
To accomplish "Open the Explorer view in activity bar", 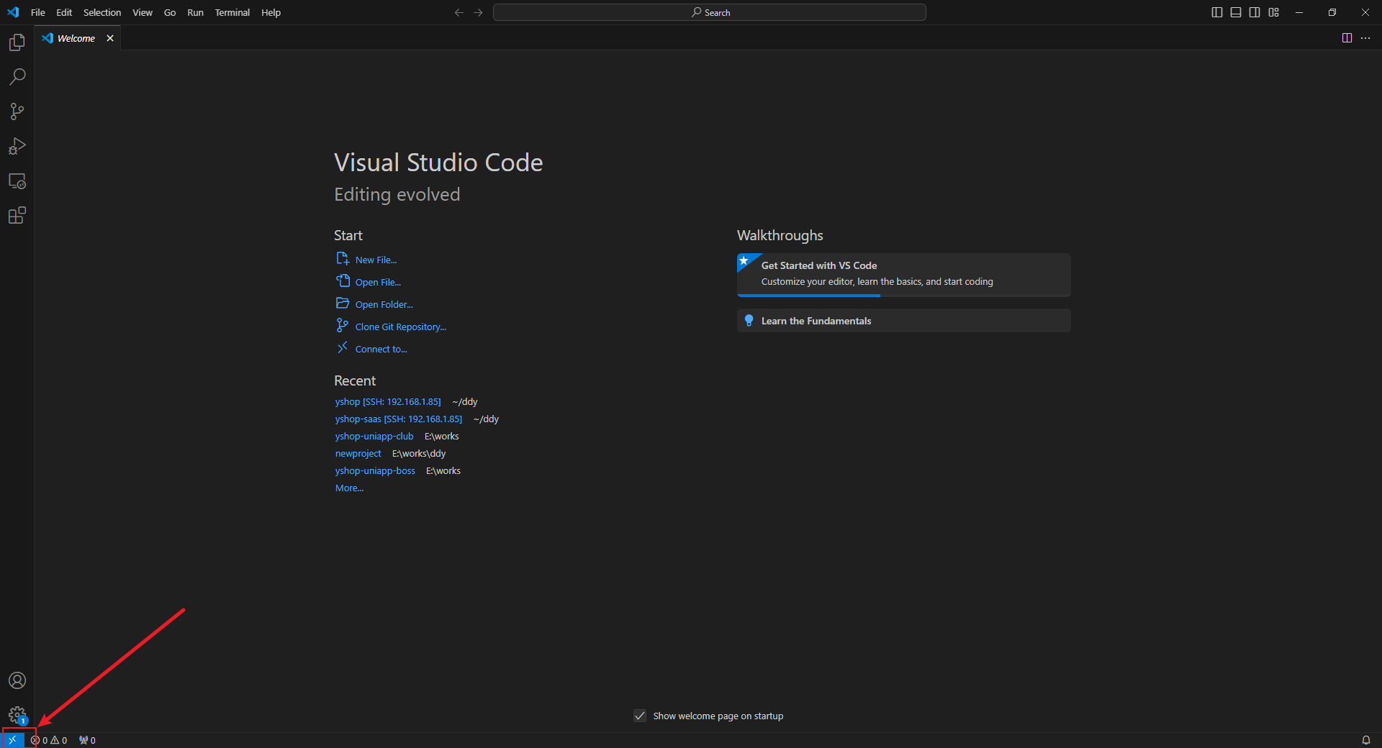I will pyautogui.click(x=17, y=42).
